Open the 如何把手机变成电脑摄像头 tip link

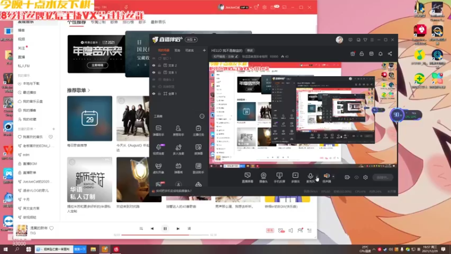click(174, 191)
